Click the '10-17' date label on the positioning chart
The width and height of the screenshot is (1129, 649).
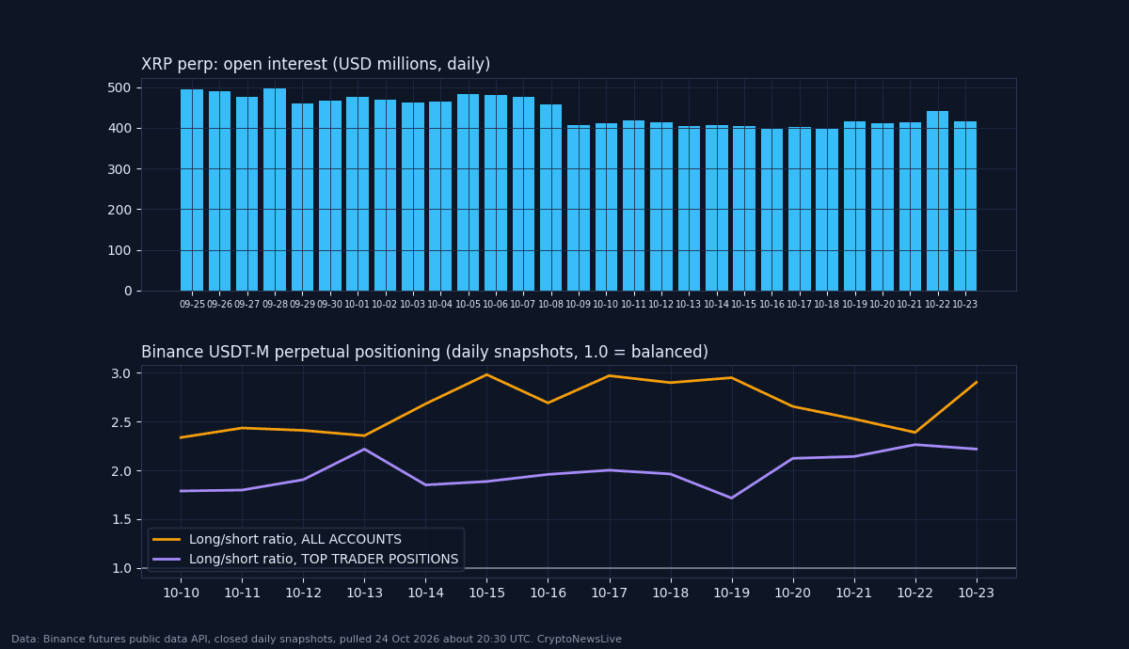[609, 593]
